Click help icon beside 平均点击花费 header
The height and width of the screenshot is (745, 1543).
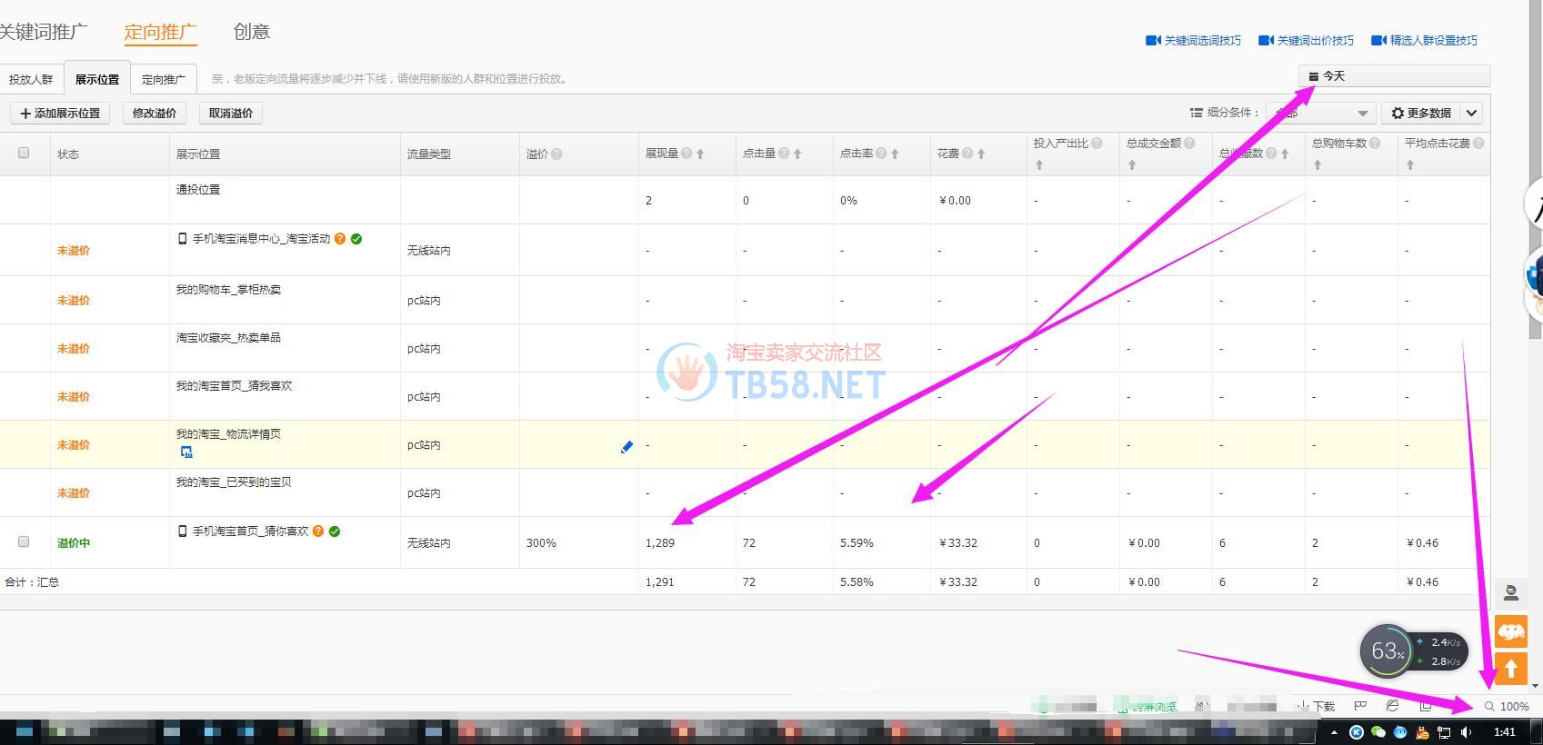(1478, 144)
